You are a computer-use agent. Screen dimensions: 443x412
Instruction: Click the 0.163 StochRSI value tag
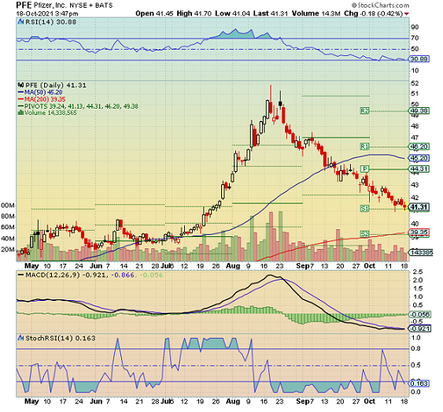click(419, 383)
